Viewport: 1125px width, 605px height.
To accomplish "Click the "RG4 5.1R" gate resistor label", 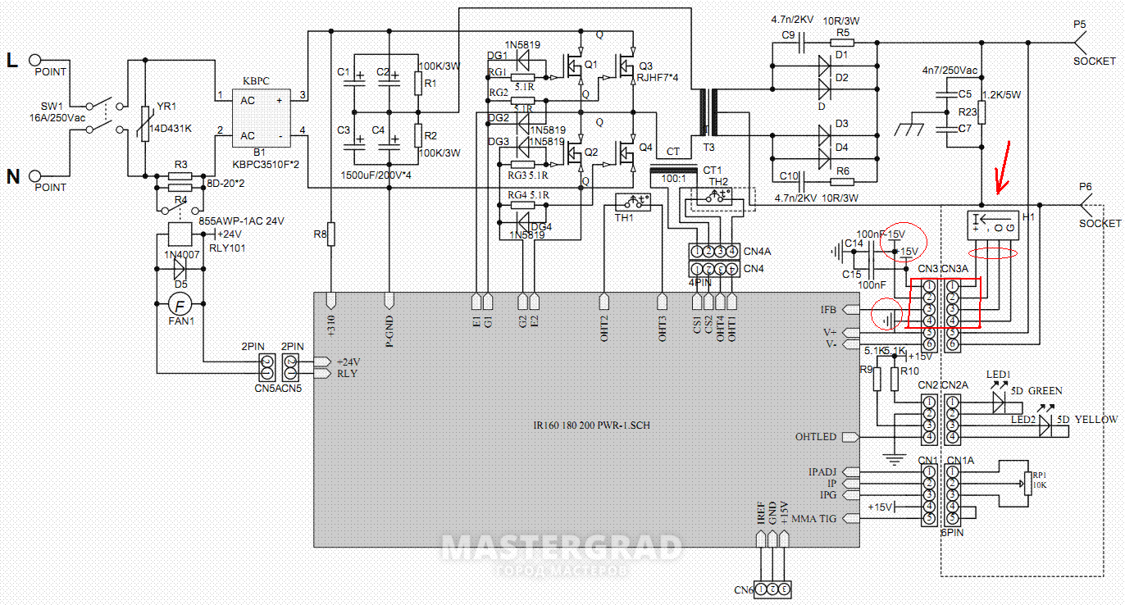I will [x=529, y=195].
